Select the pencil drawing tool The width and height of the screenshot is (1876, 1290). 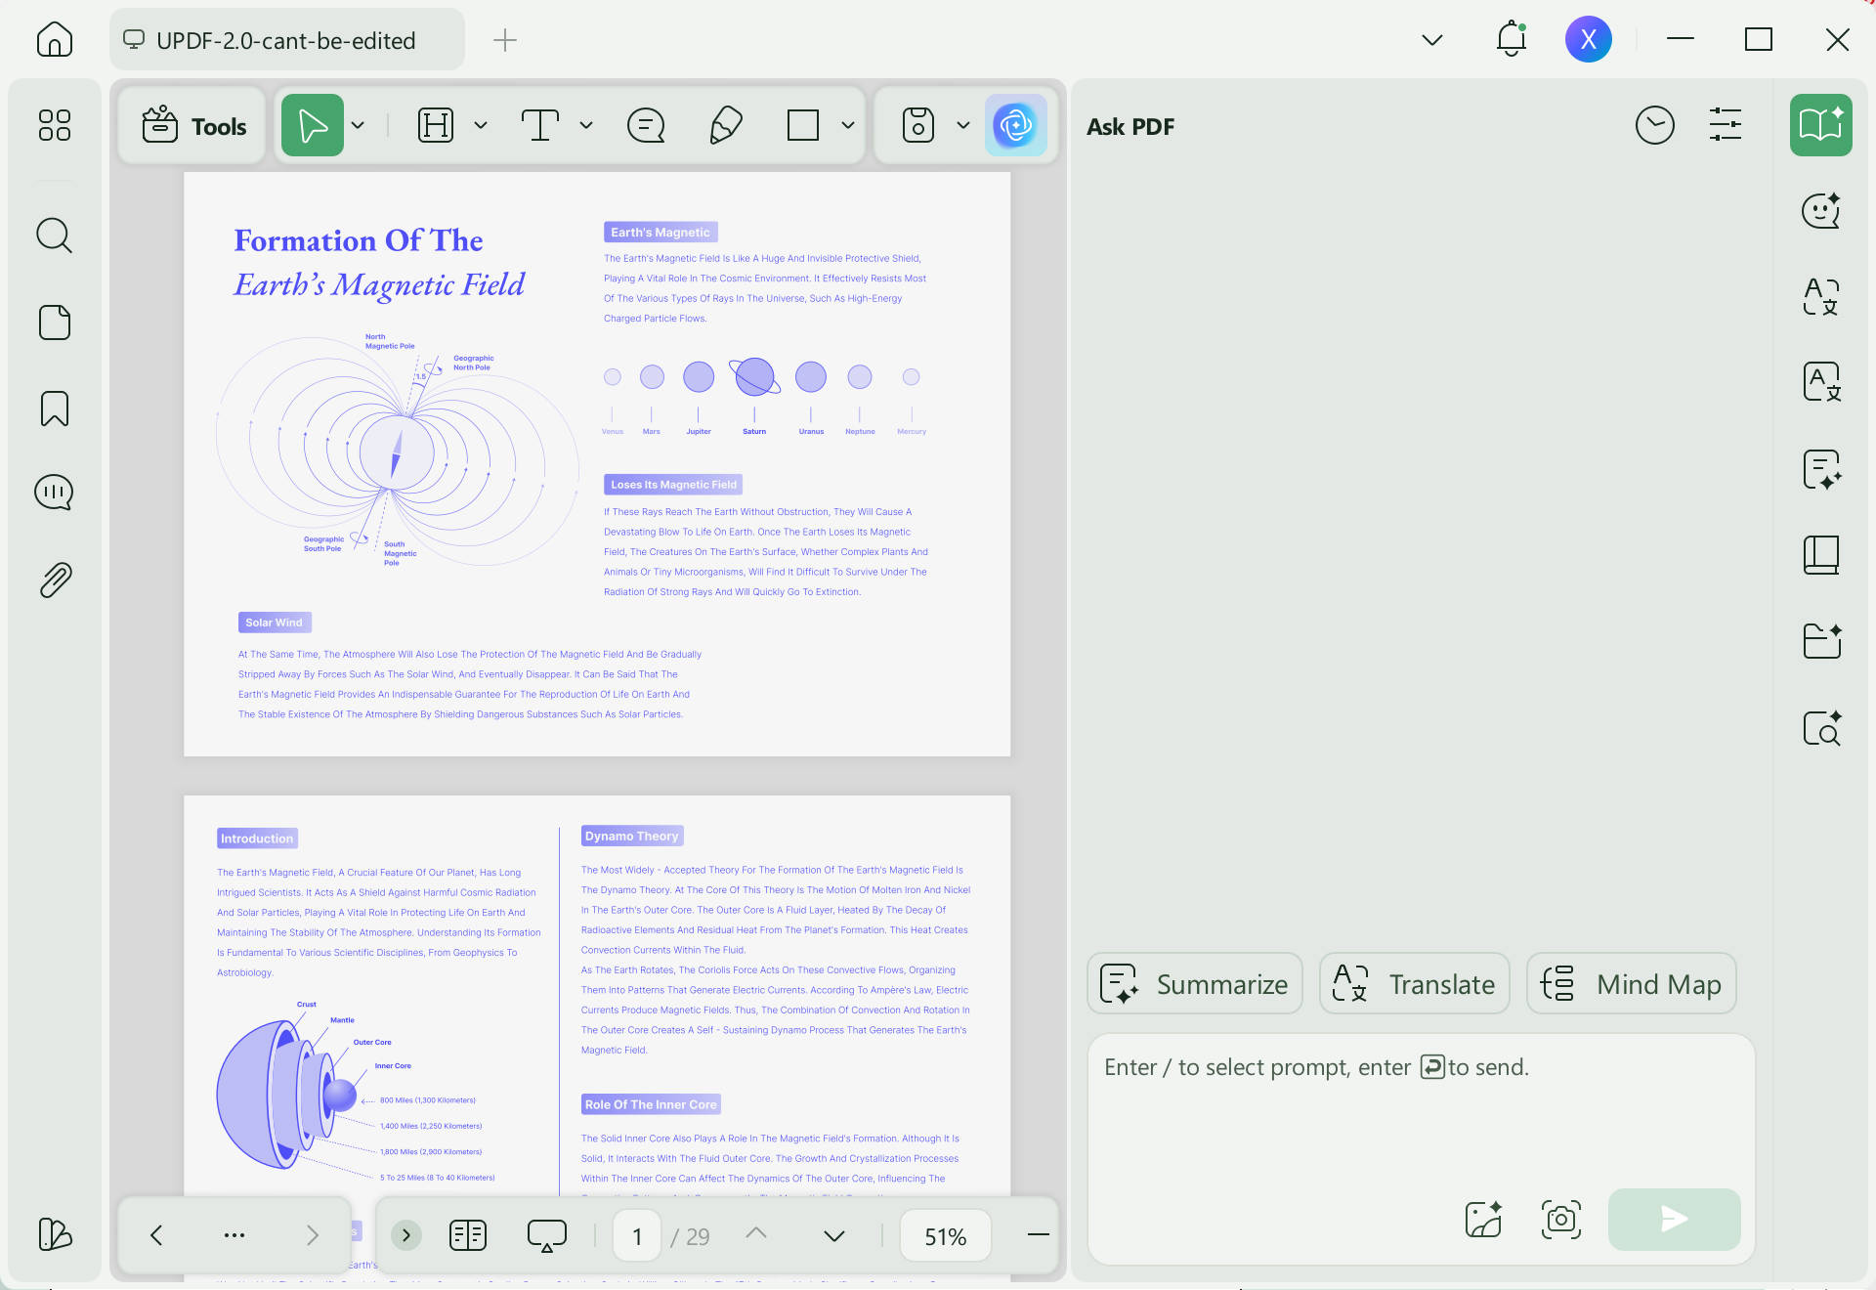(725, 125)
